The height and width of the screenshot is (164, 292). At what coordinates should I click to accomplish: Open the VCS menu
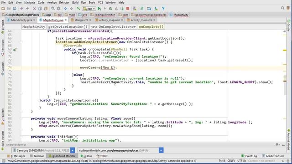100,3
